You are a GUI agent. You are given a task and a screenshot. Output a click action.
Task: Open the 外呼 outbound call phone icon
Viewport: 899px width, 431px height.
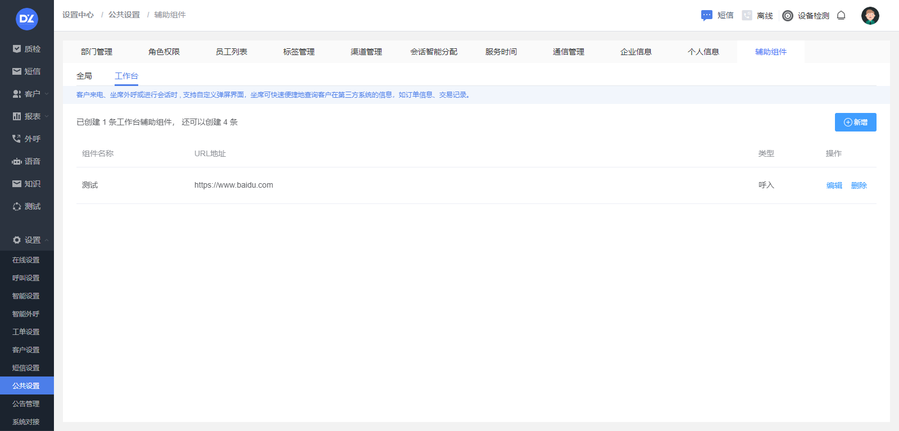(17, 139)
